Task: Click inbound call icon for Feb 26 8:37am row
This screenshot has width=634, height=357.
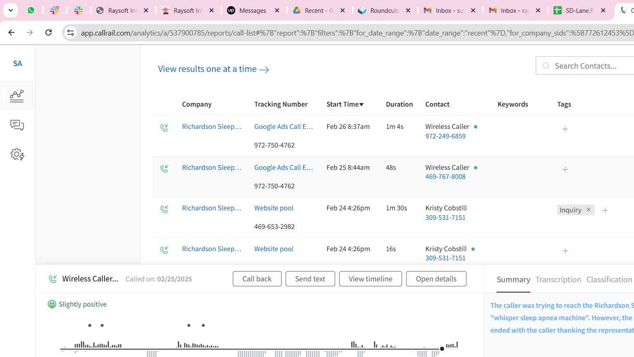Action: click(x=164, y=128)
